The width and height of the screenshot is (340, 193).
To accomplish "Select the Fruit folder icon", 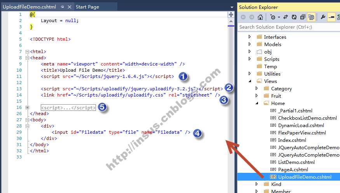I will [266, 96].
